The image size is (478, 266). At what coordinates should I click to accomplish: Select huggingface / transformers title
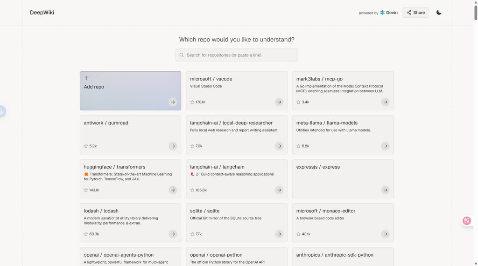coord(115,167)
